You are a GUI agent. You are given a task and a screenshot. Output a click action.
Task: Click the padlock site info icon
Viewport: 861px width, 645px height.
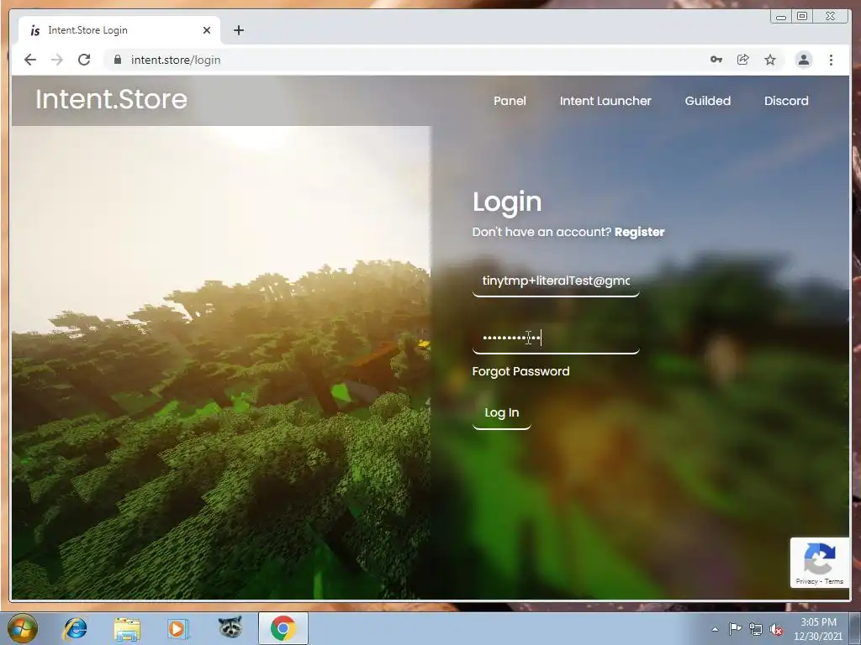click(117, 60)
